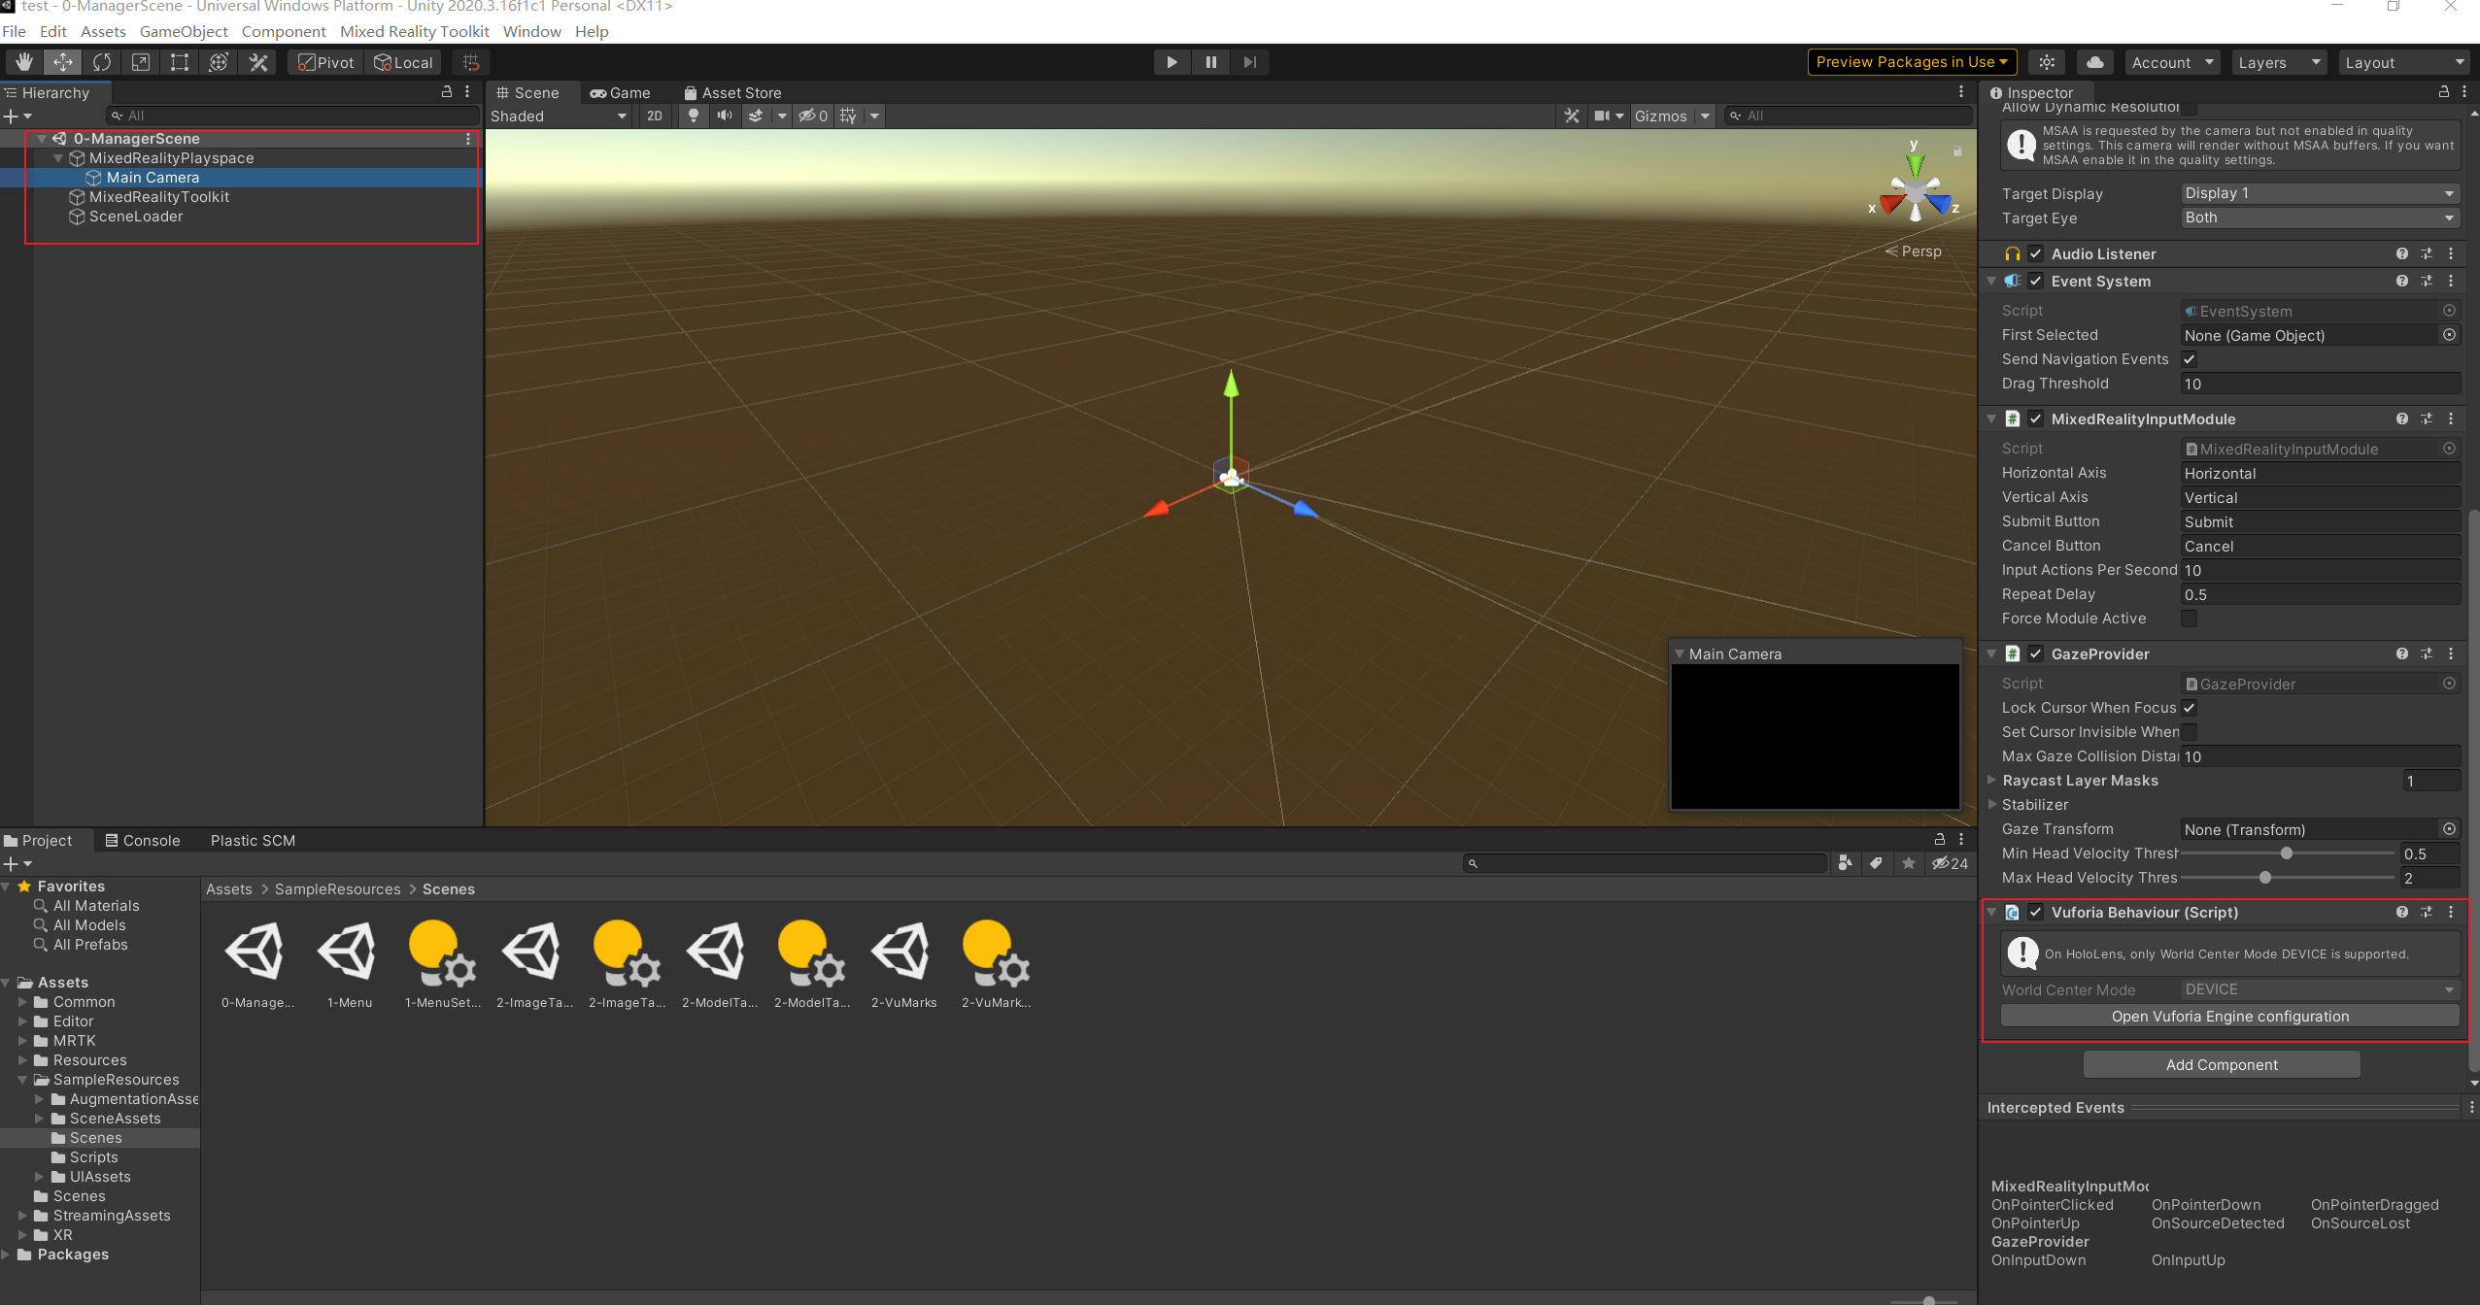
Task: Toggle Vuforia Behaviour Script enabled
Action: [x=2034, y=912]
